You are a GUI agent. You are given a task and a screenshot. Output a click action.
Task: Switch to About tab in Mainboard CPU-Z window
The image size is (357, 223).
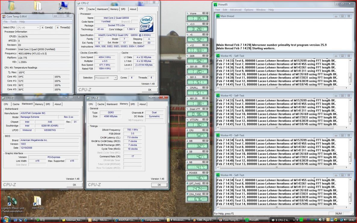58,104
